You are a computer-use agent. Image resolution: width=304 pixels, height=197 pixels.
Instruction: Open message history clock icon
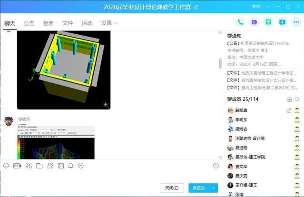point(216,166)
